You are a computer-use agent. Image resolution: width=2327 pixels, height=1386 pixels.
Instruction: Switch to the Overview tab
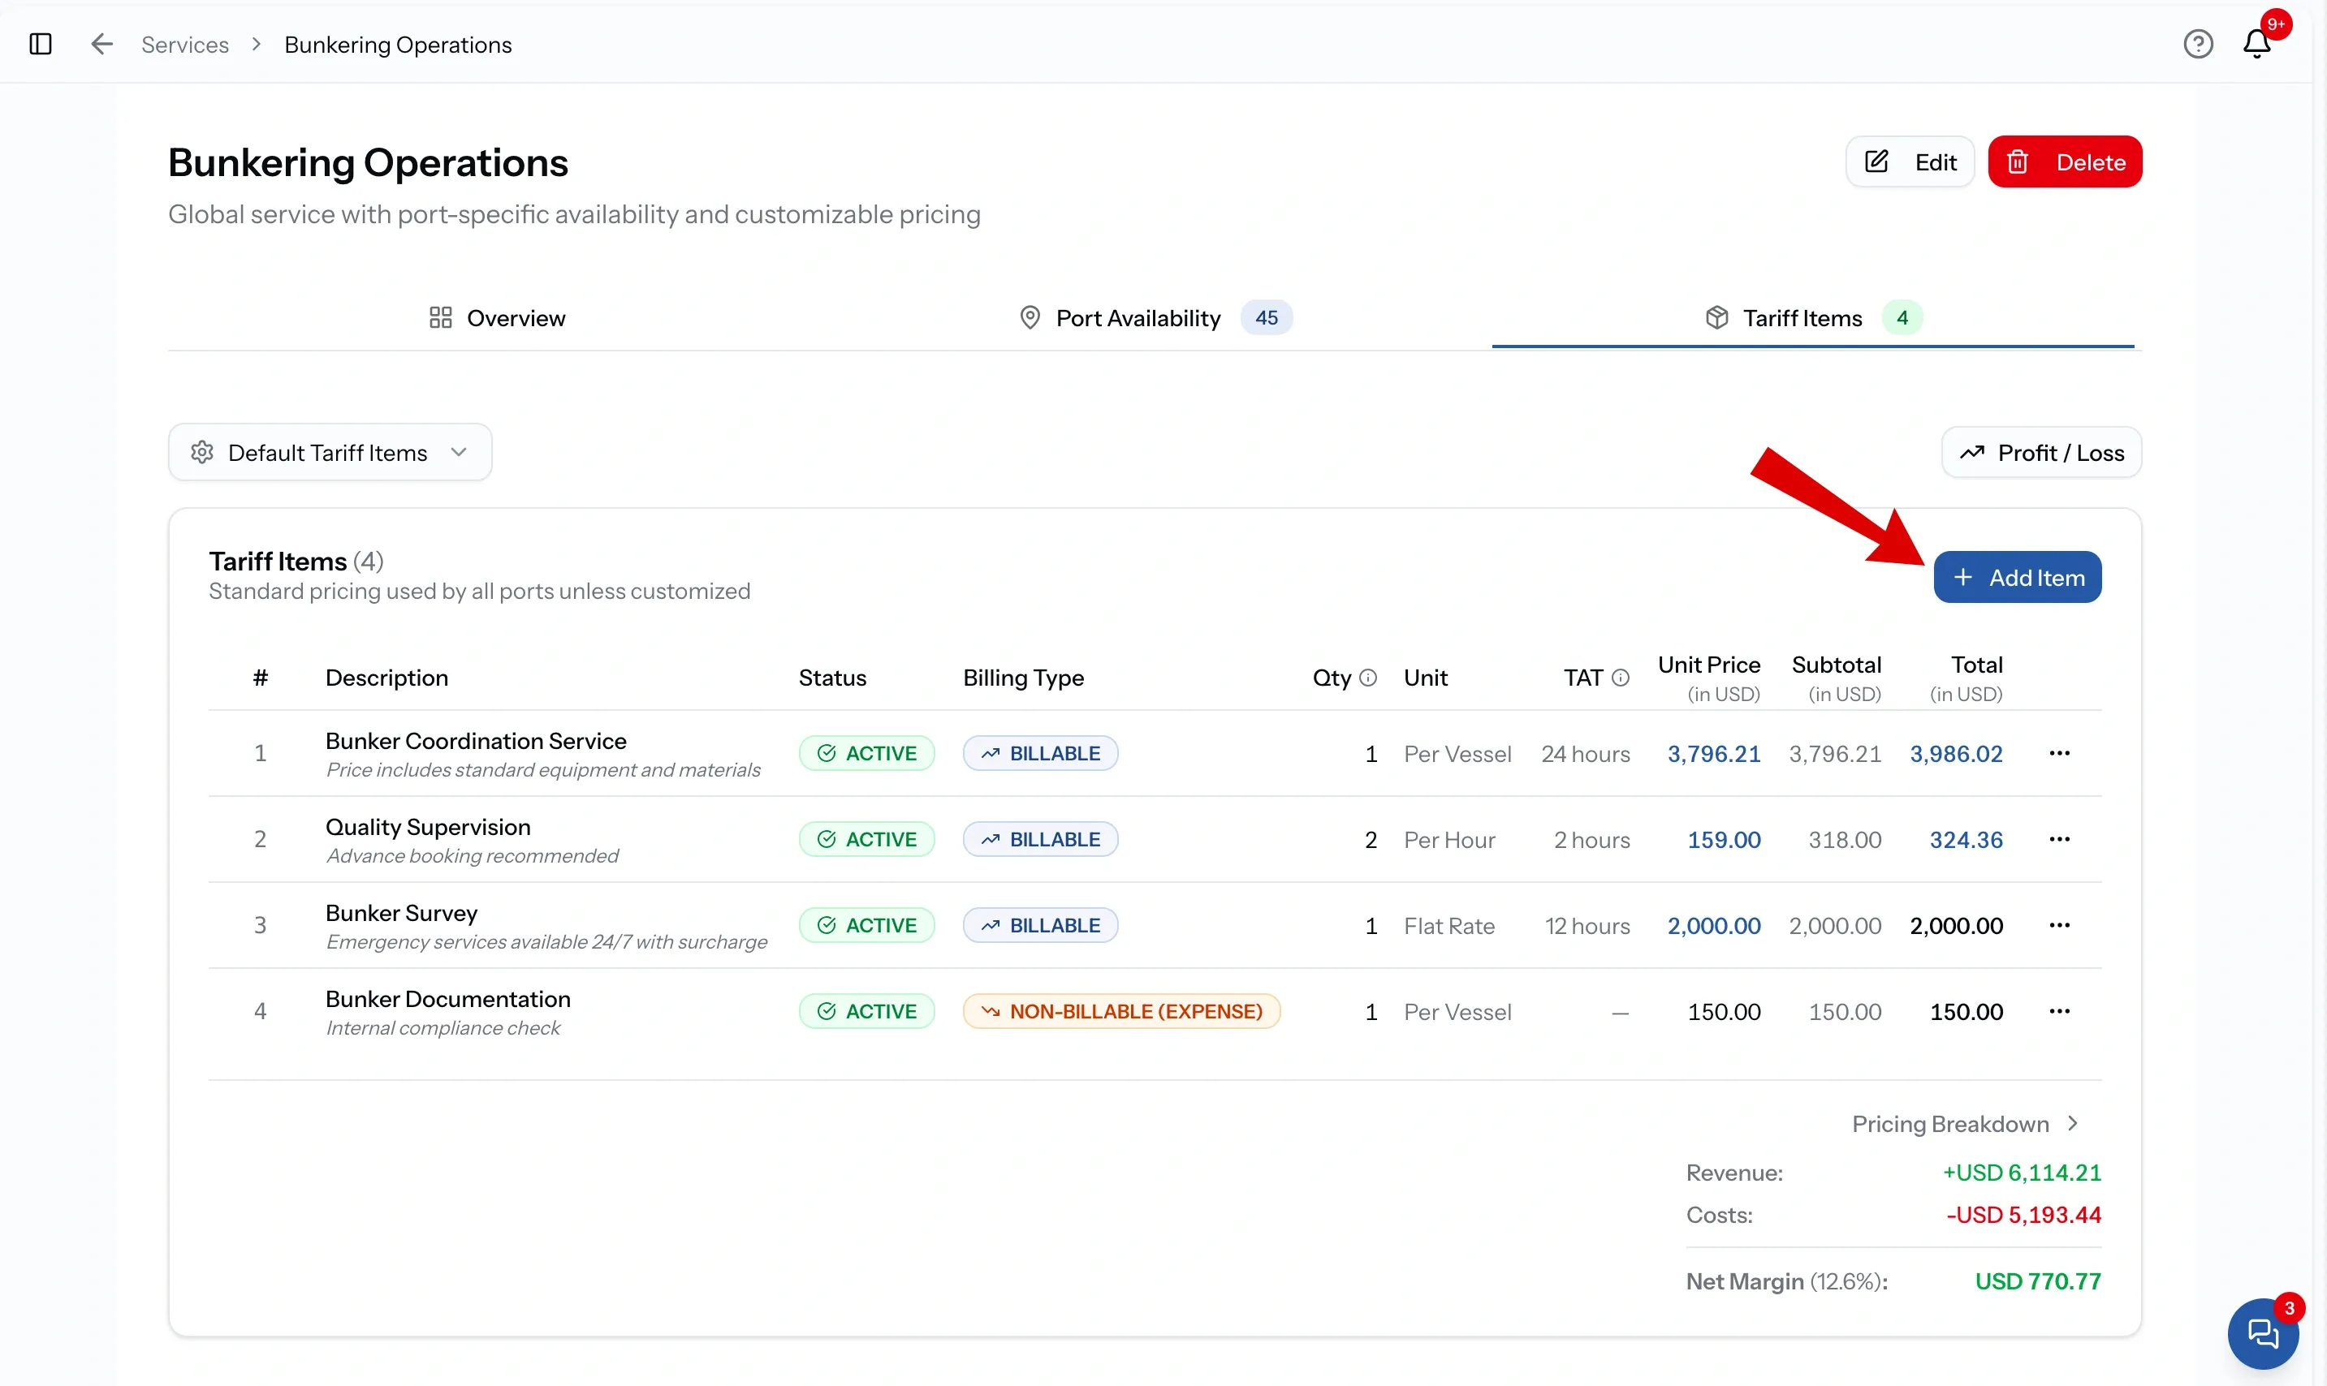coord(497,318)
